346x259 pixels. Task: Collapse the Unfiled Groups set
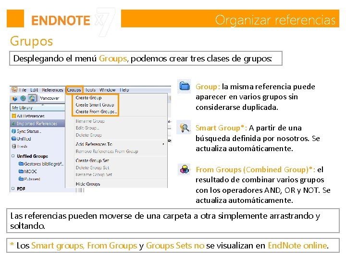(13, 156)
